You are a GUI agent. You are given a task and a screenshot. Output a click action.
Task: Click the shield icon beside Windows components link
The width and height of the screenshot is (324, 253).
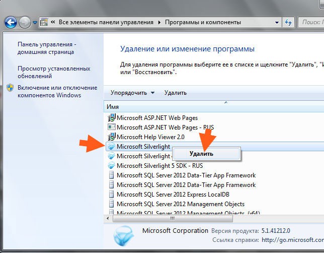10,88
